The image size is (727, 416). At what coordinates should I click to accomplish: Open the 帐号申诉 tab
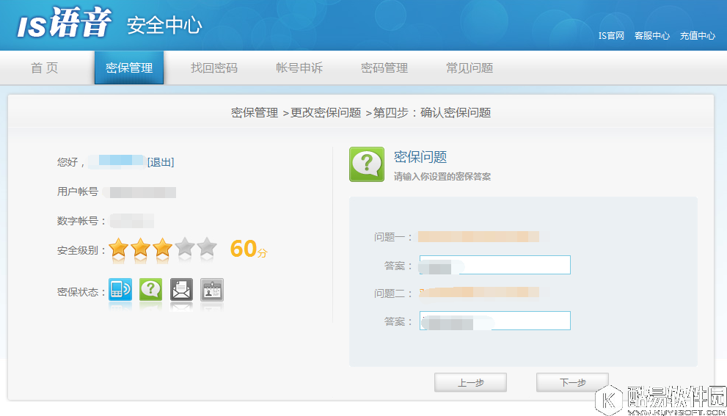tap(299, 68)
